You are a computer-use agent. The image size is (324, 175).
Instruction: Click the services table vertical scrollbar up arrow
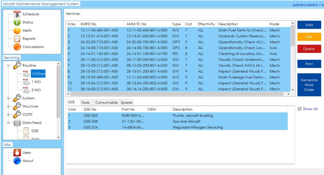click(x=293, y=23)
